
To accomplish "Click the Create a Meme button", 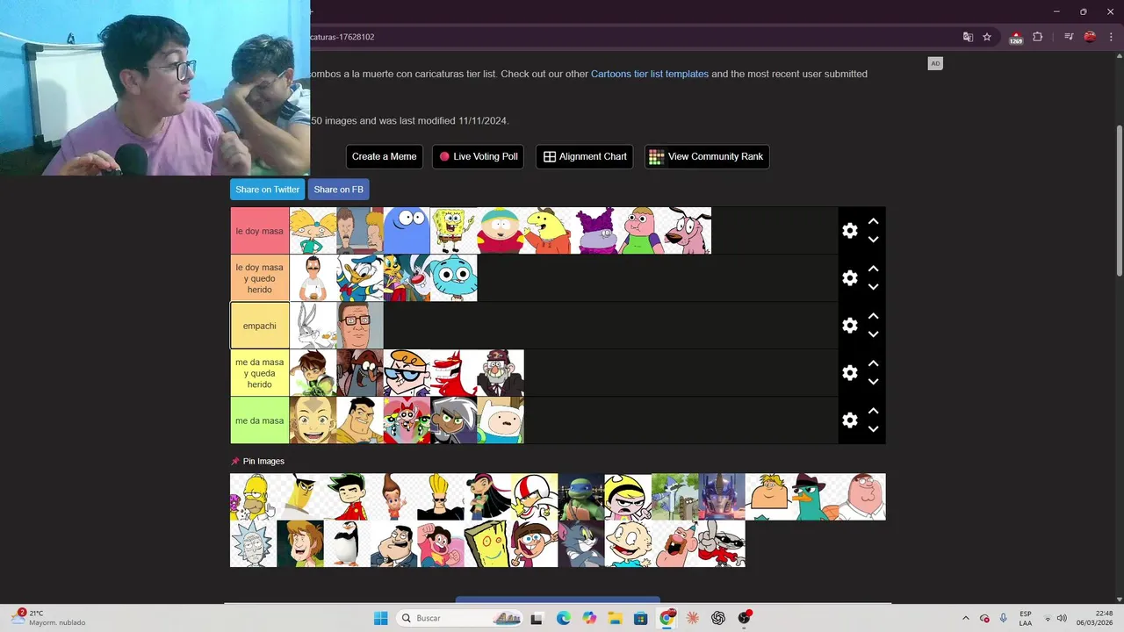I will point(384,156).
